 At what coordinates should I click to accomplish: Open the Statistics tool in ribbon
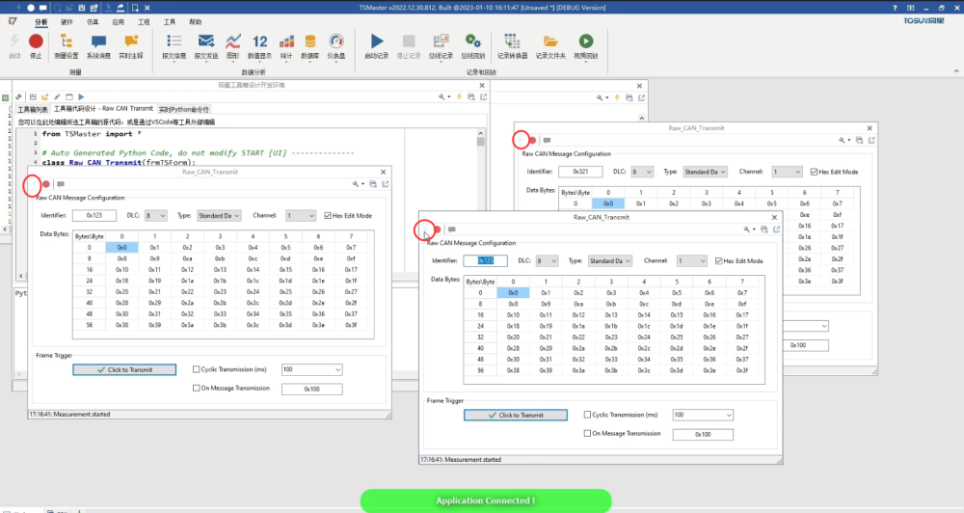[x=285, y=41]
